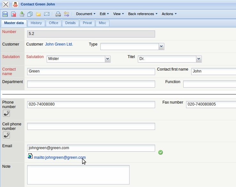Click the copy documents toolbar icon
This screenshot has height=187, width=236.
pyautogui.click(x=30, y=14)
